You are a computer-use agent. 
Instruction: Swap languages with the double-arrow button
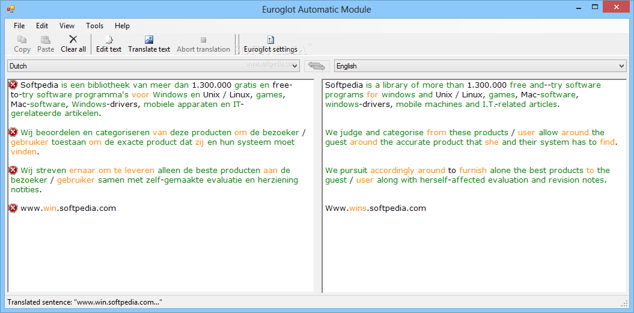(x=317, y=66)
